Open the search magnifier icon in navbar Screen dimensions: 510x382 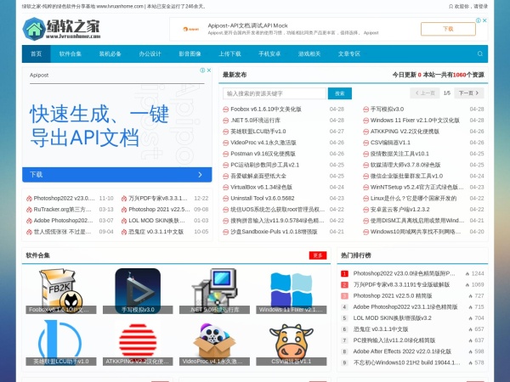(479, 54)
